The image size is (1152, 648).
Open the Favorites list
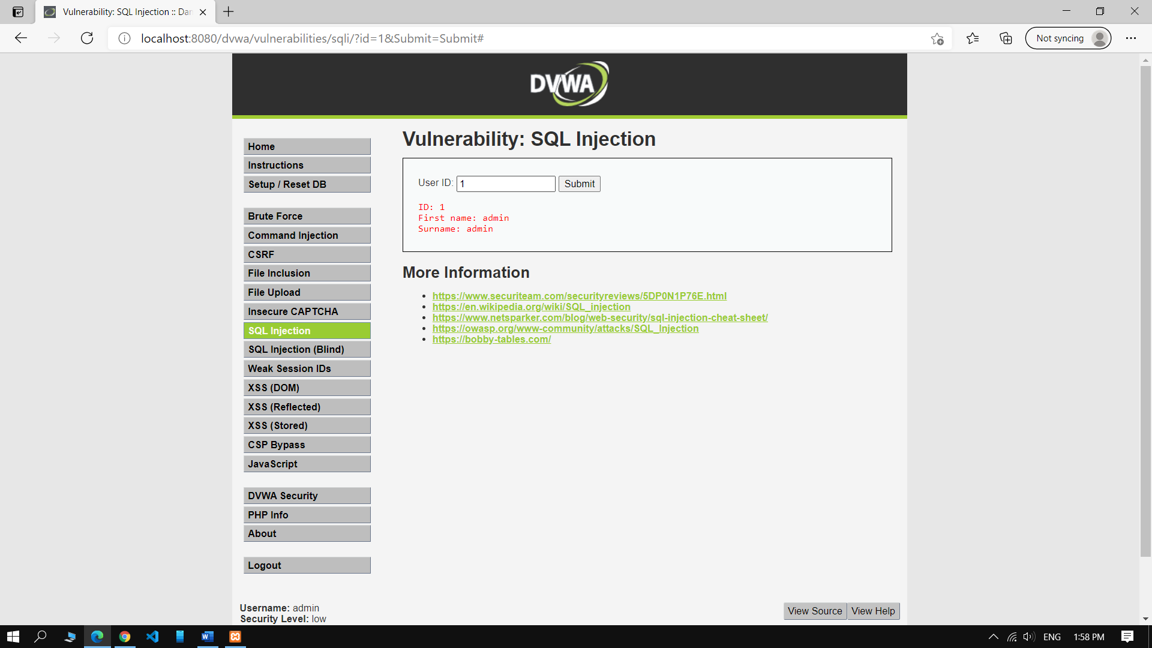(x=973, y=38)
